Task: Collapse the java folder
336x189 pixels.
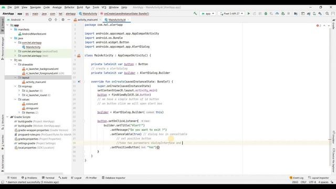Action: click(12, 38)
